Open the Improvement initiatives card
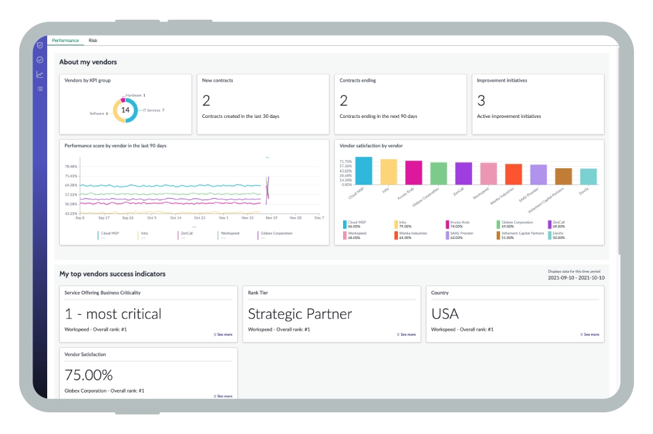This screenshot has height=434, width=653. [x=538, y=104]
